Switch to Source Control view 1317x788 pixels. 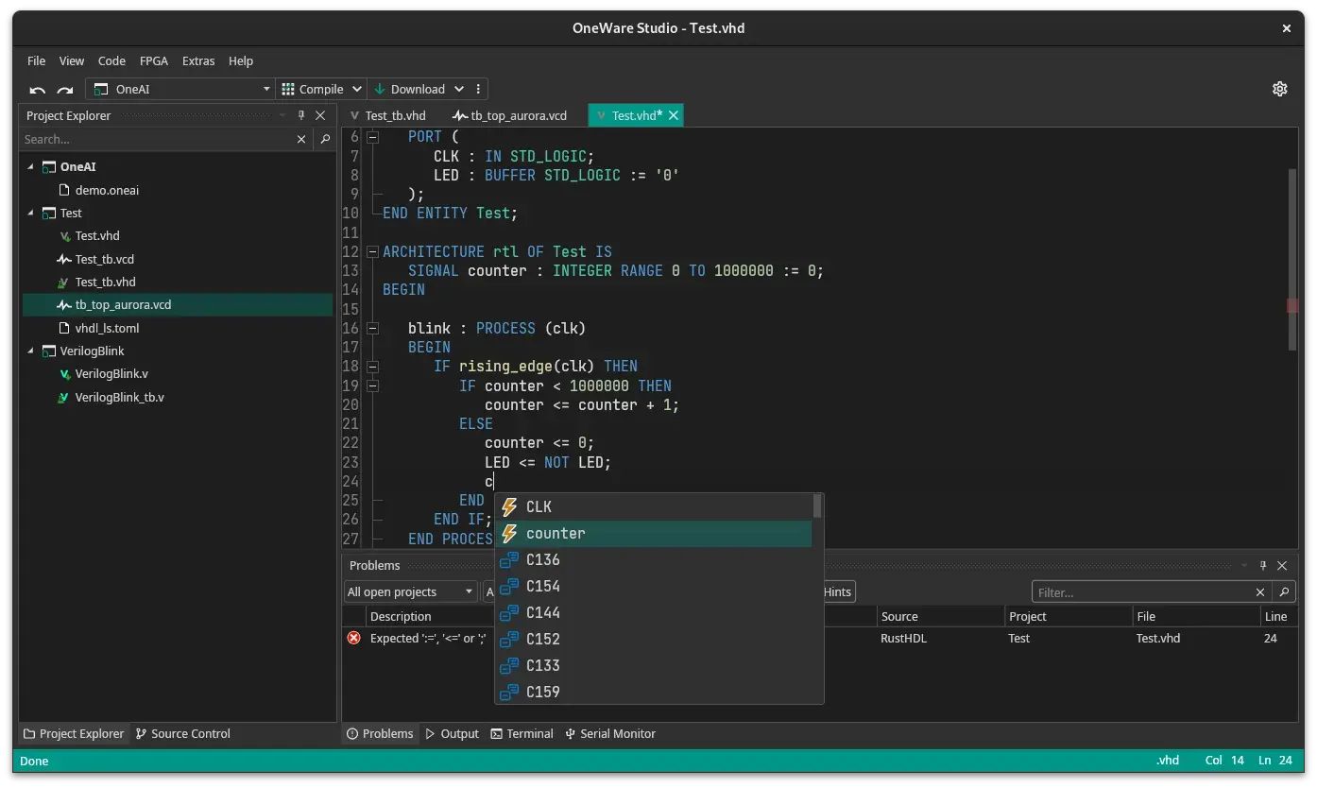(182, 733)
